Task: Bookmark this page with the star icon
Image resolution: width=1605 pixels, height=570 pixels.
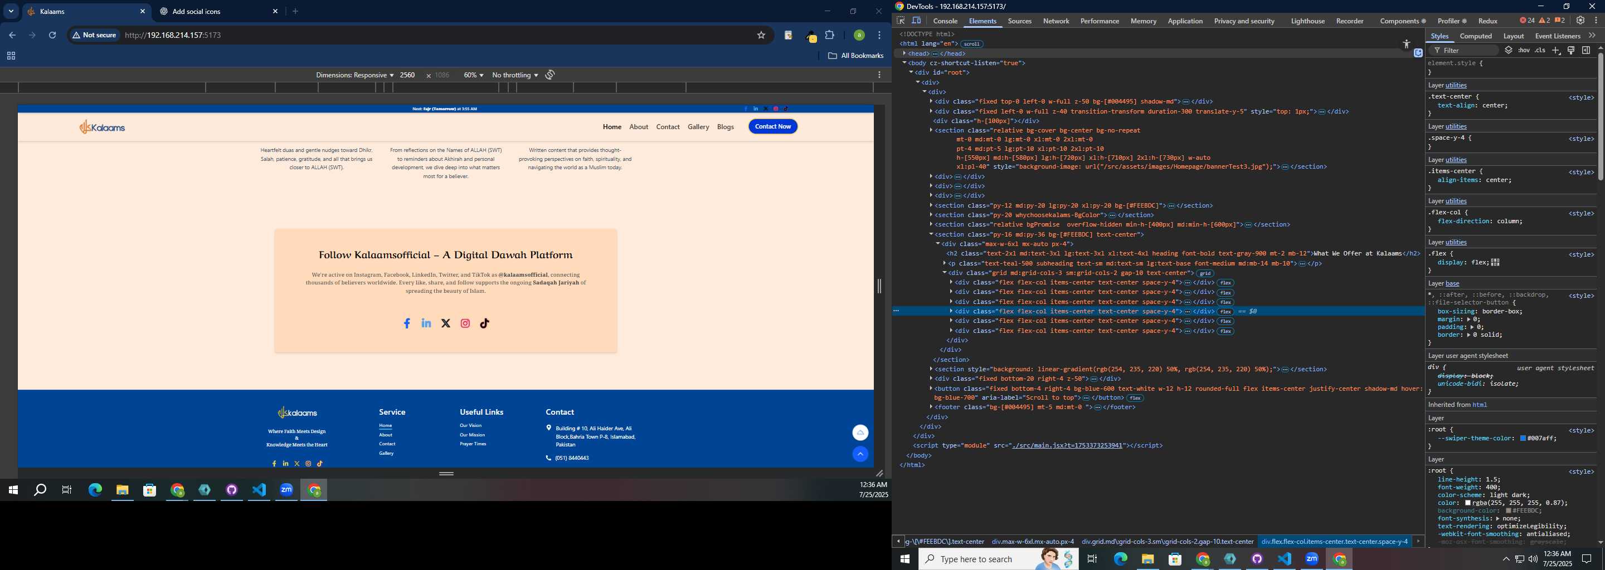Action: point(761,36)
